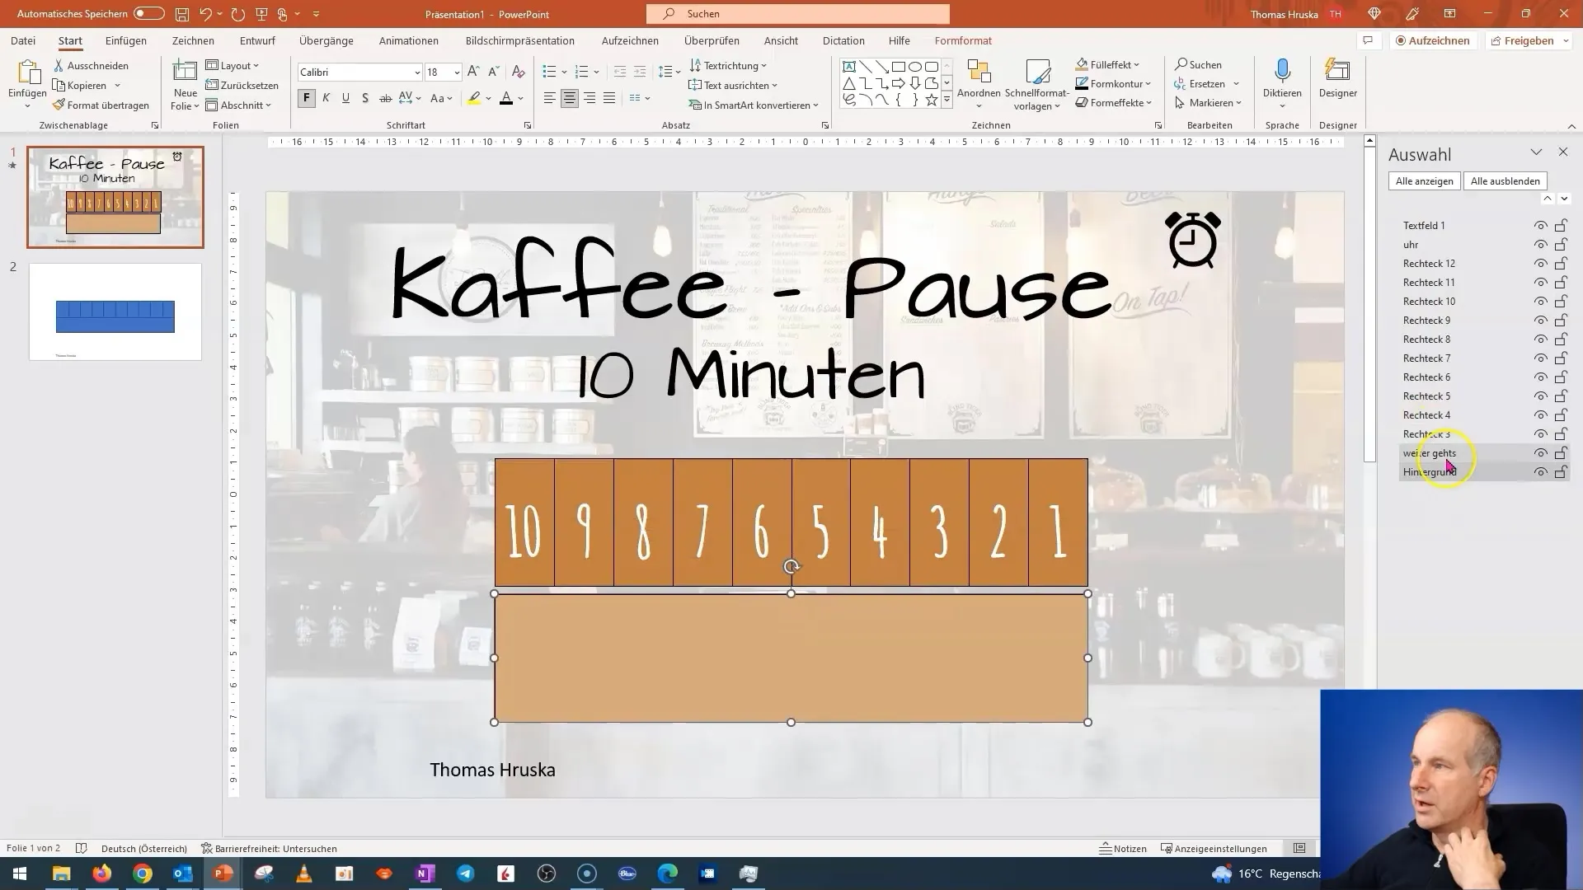
Task: Open the Animationen tab in ribbon
Action: [x=409, y=40]
